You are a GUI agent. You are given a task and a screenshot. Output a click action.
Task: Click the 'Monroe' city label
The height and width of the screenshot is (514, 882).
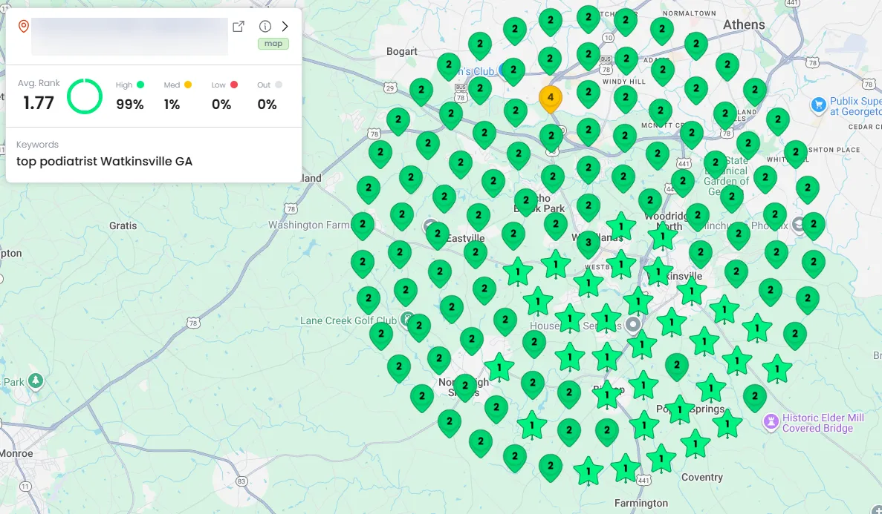point(16,453)
